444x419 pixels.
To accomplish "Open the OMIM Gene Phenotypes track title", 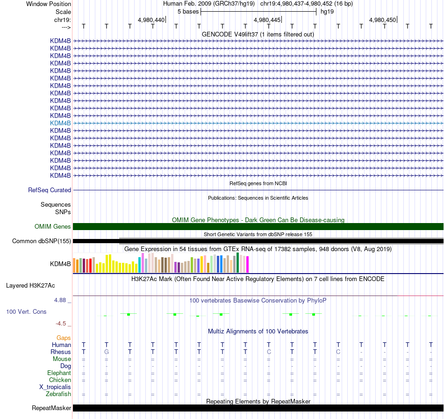I will pyautogui.click(x=258, y=220).
